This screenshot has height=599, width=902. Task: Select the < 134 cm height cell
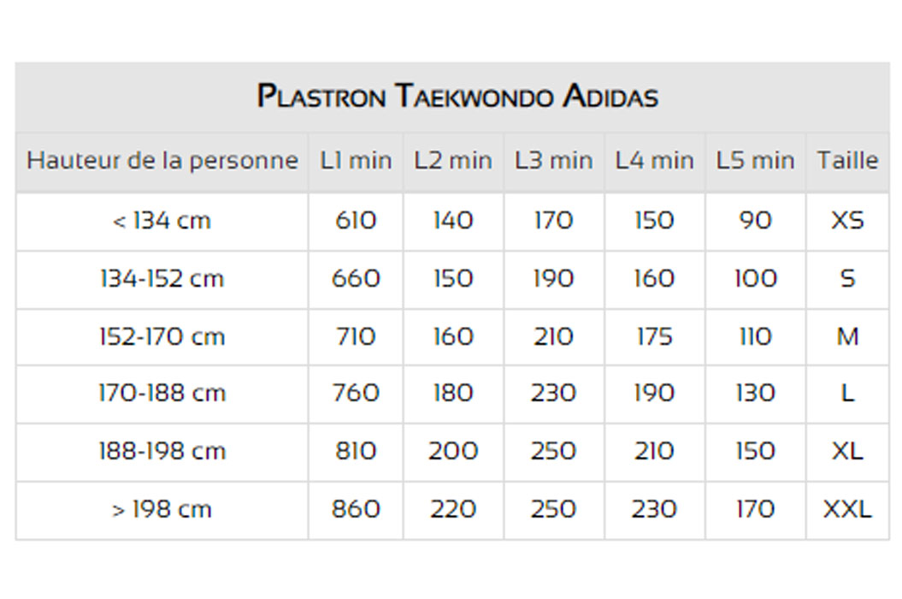[x=162, y=221]
